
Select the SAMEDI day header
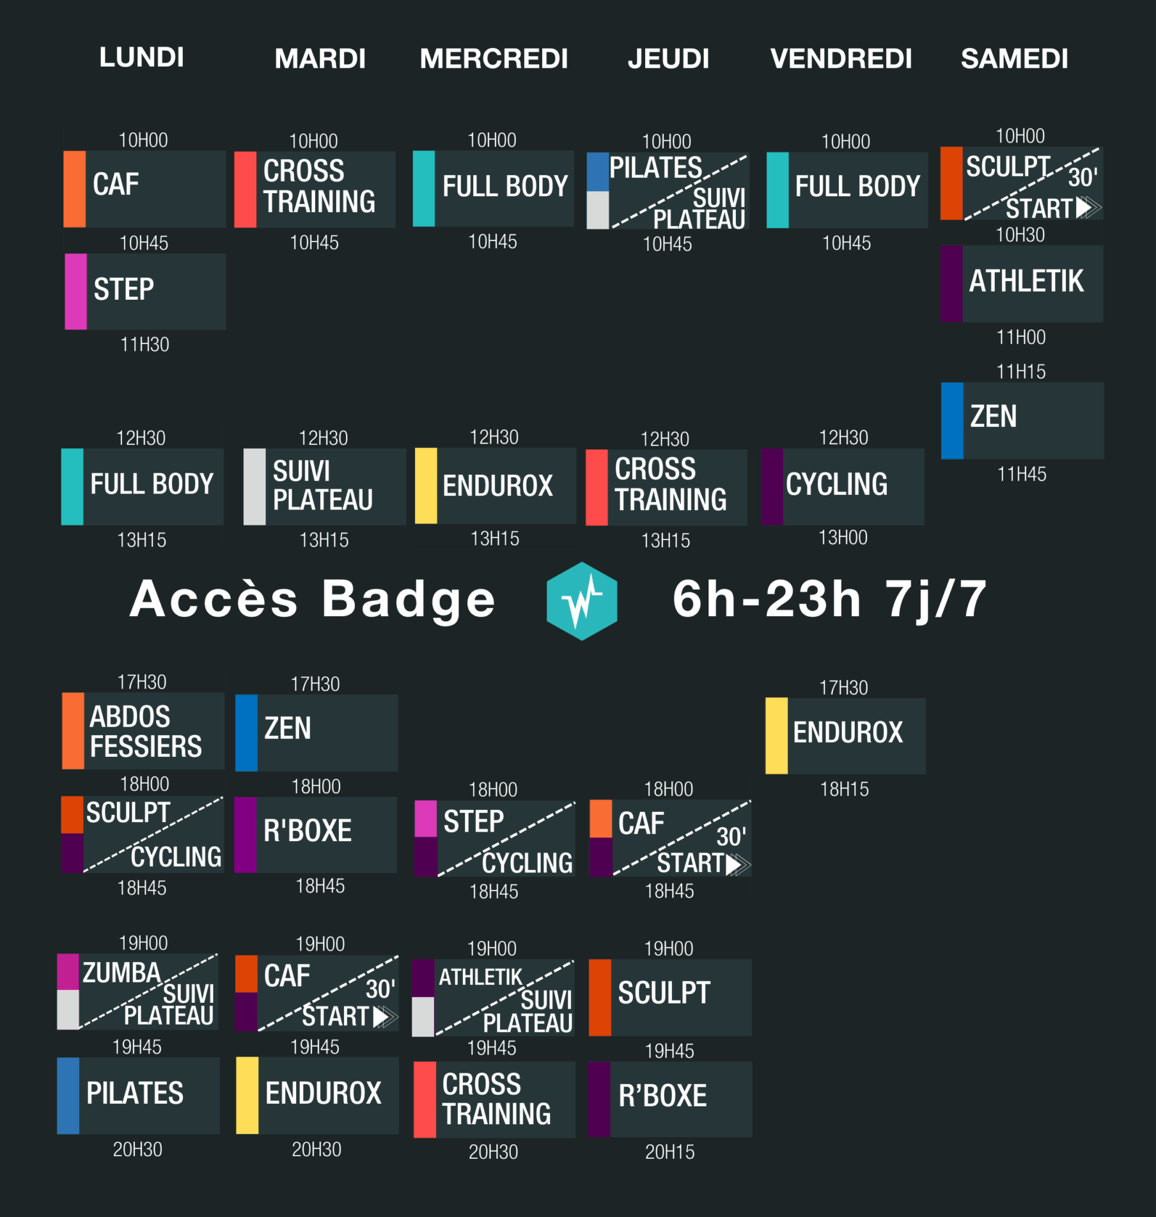[1014, 59]
